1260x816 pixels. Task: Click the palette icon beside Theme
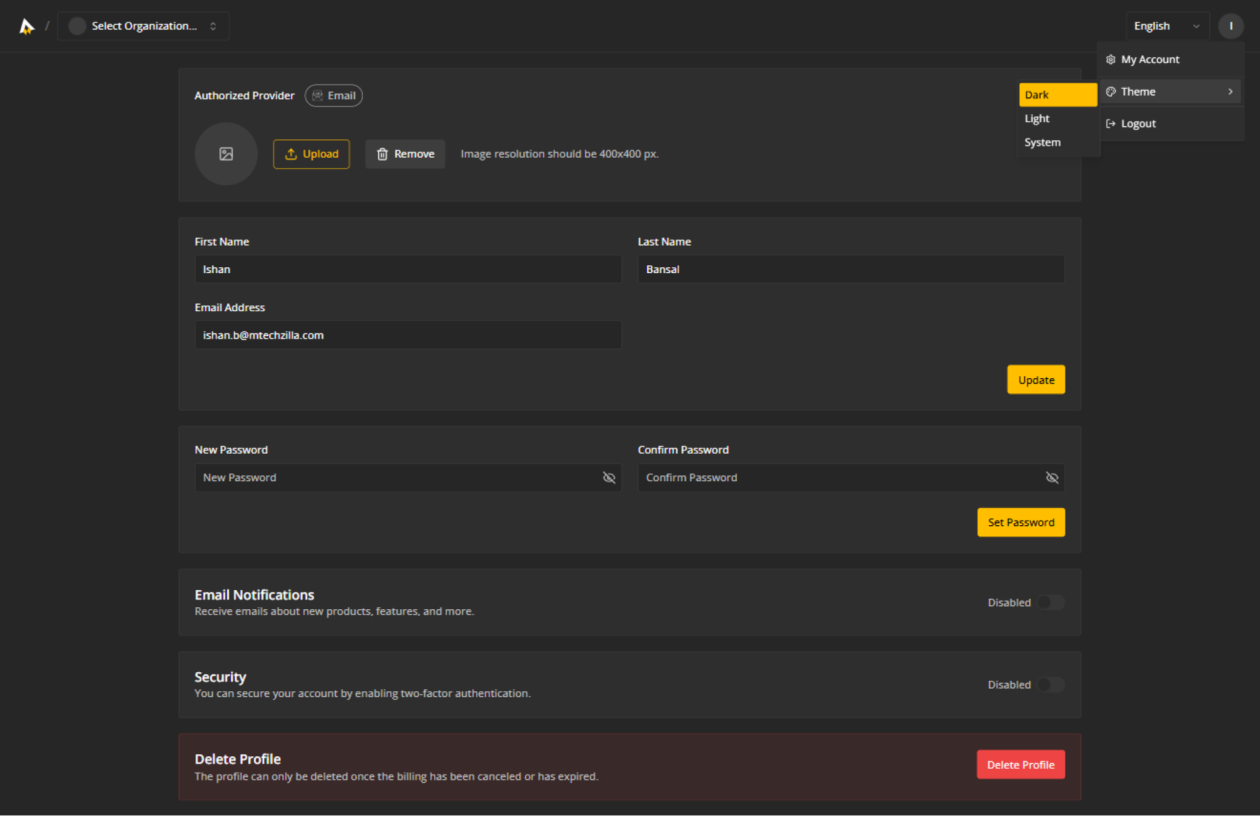(x=1110, y=91)
